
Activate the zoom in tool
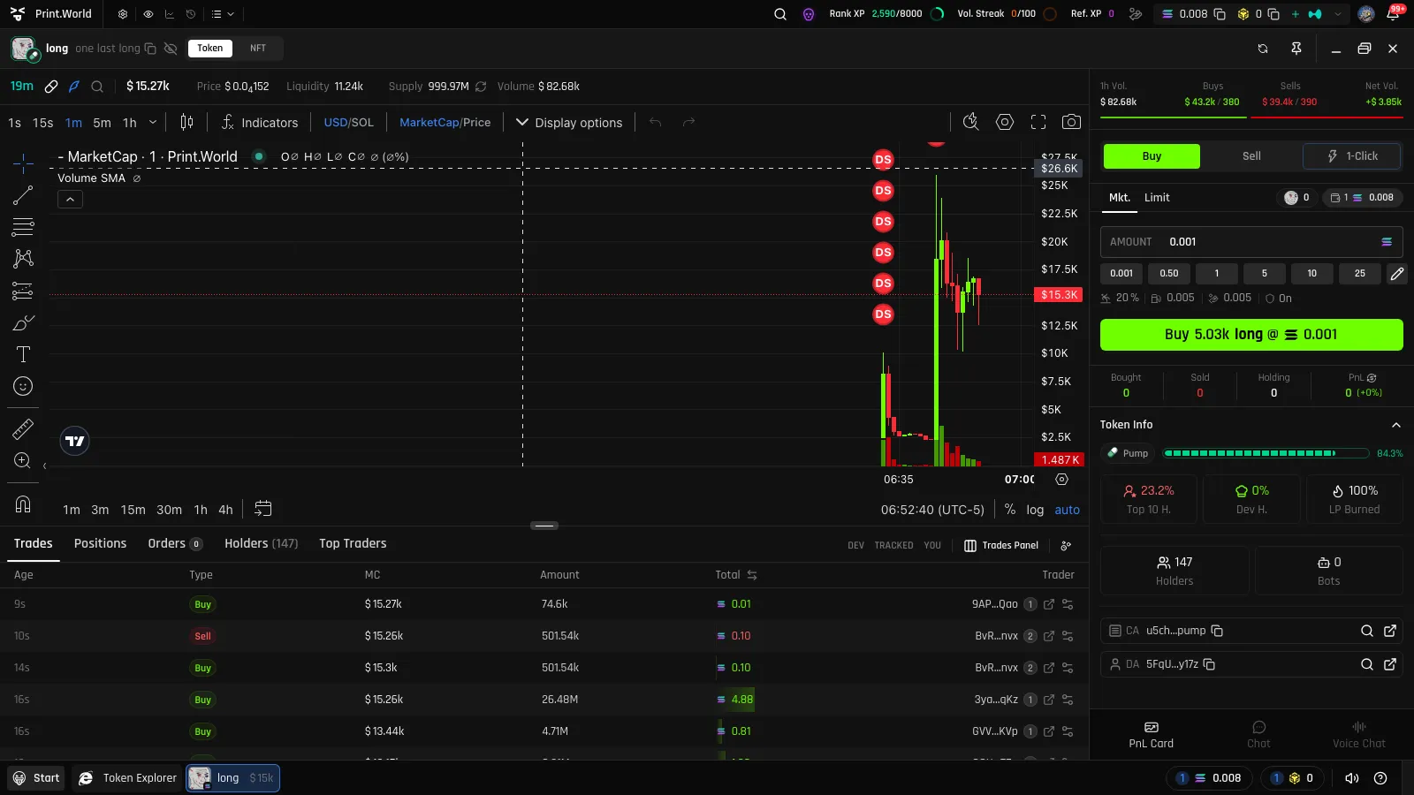pos(23,460)
